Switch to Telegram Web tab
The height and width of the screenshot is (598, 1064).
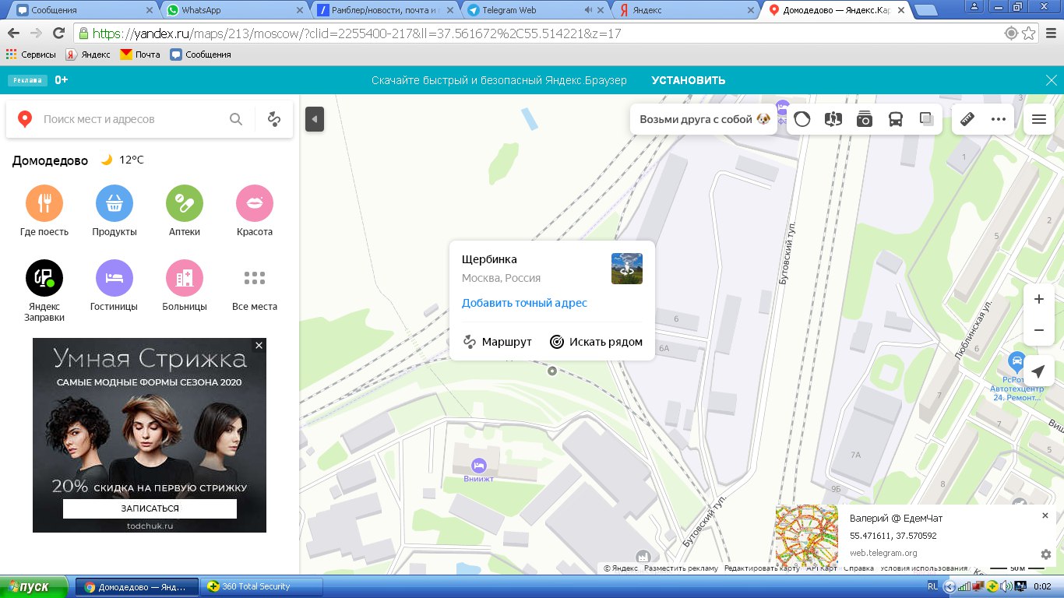click(x=532, y=10)
